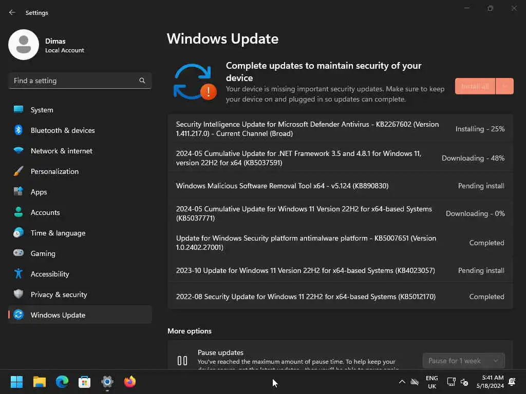Click in the Find a setting field
Image resolution: width=526 pixels, height=394 pixels.
pos(80,81)
